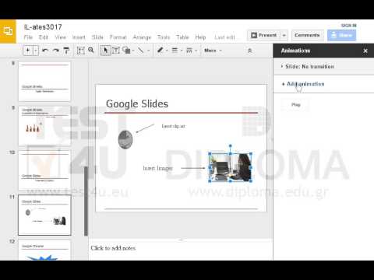
Task: Select the round clip art image on slide
Action: [x=125, y=140]
